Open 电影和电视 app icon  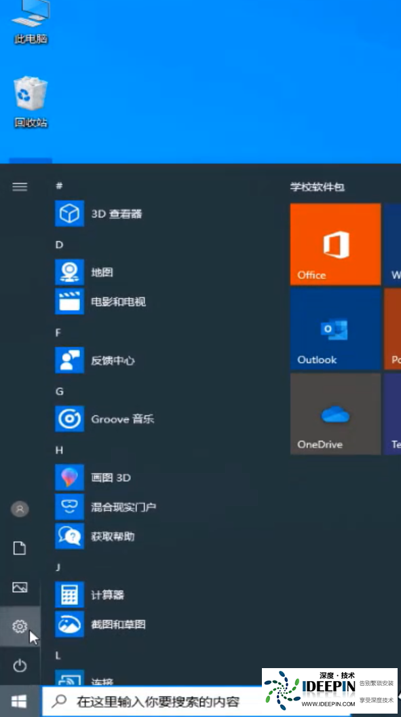click(69, 301)
